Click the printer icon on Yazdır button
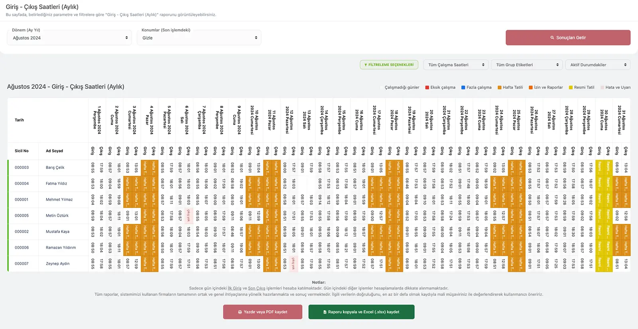 (x=240, y=312)
